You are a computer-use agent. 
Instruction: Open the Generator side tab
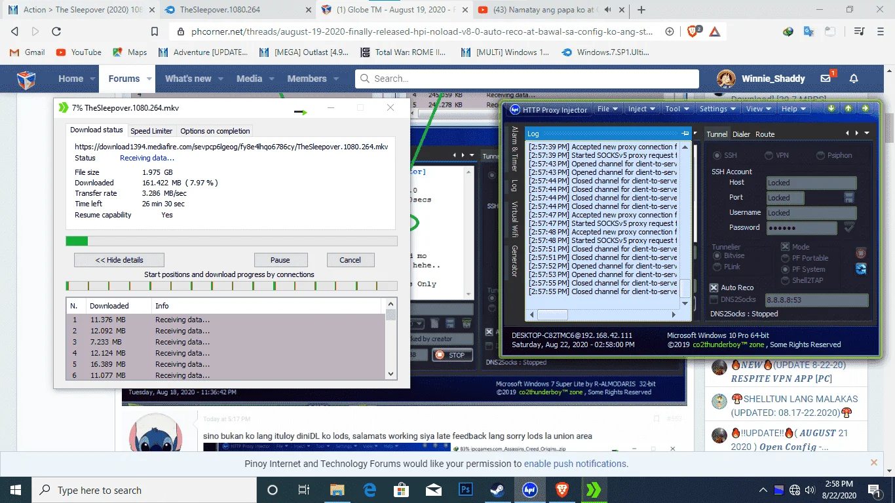click(x=514, y=261)
